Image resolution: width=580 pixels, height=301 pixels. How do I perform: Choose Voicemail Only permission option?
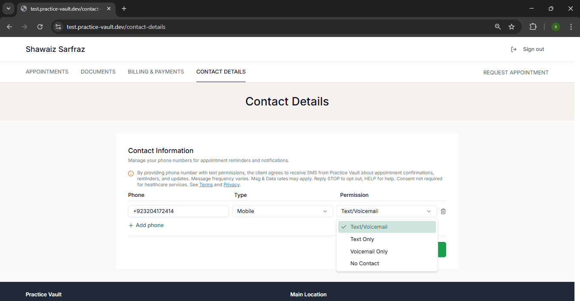tap(369, 251)
